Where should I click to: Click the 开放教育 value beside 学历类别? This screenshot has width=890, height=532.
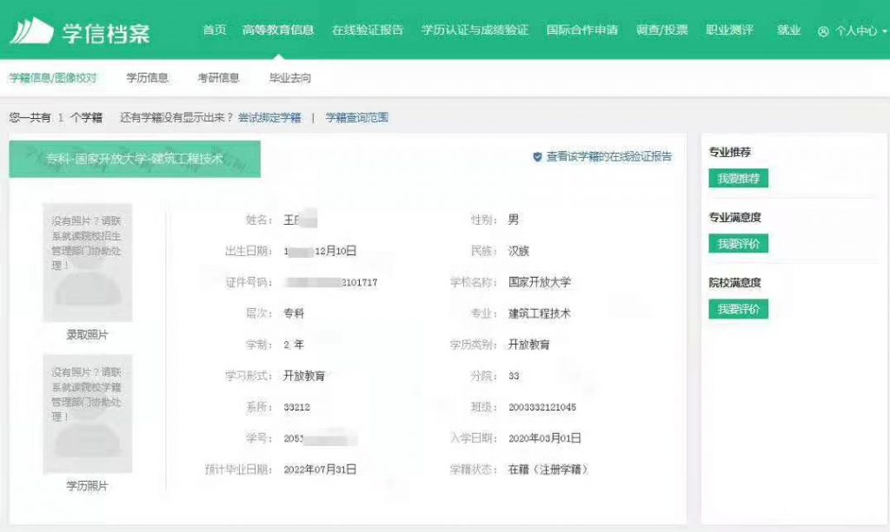click(x=529, y=345)
